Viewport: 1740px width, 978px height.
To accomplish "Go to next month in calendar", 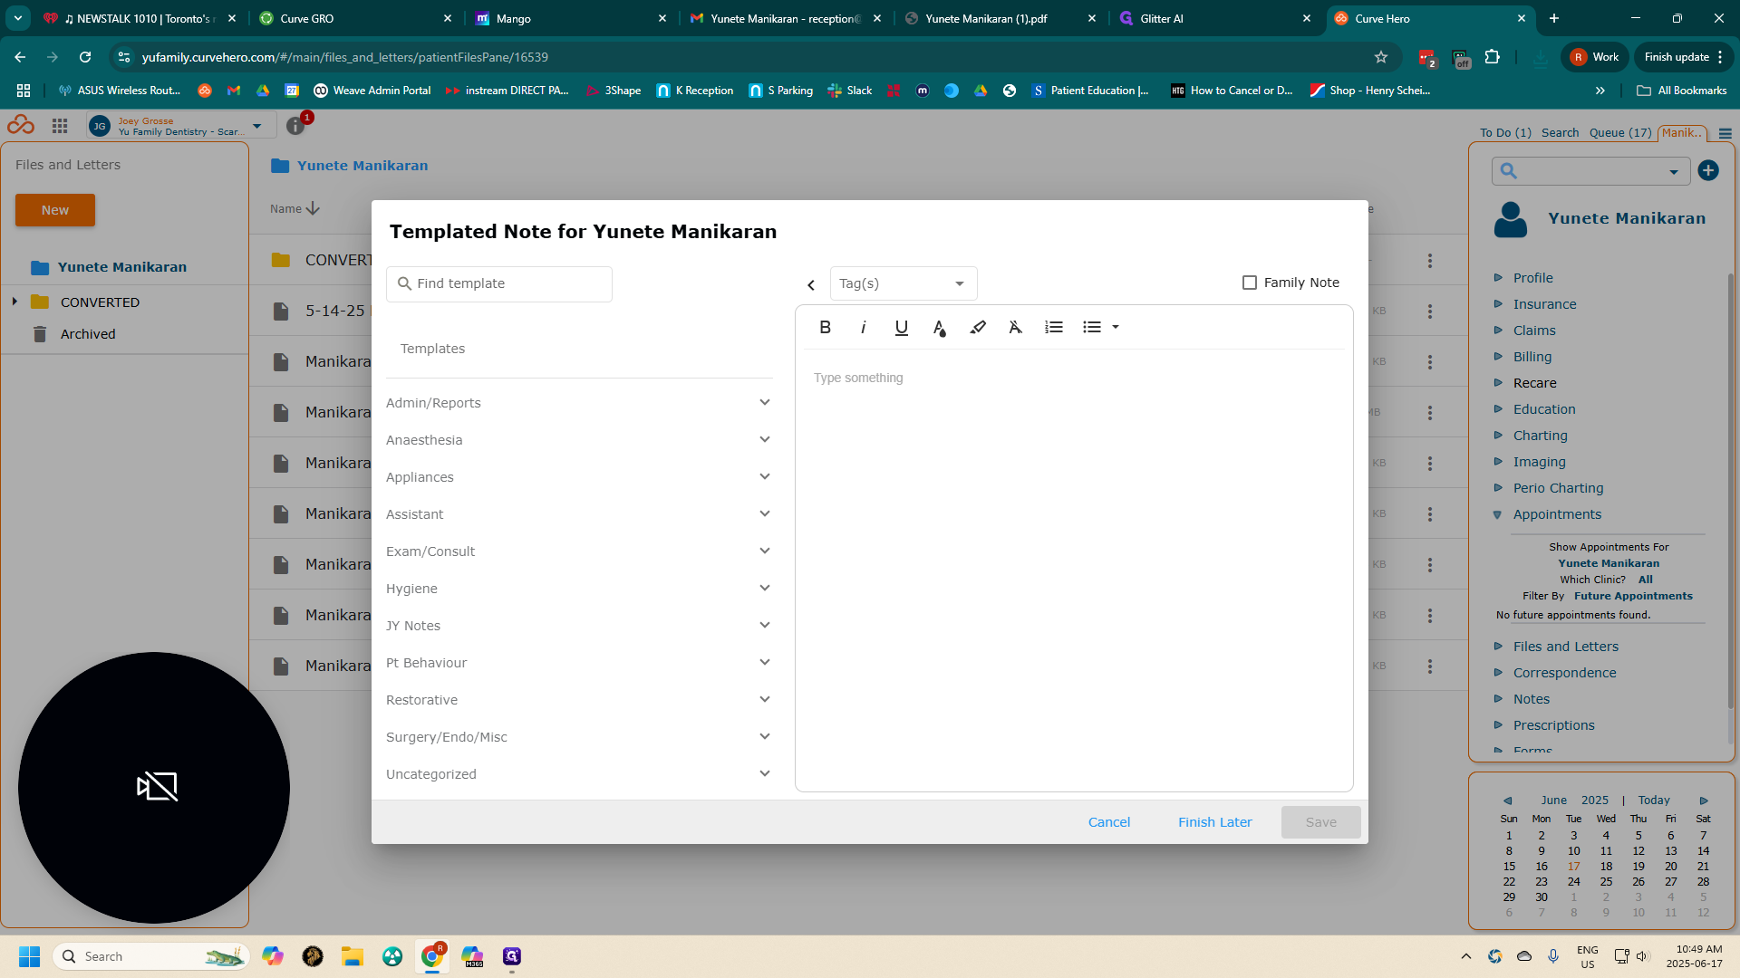I will (x=1704, y=801).
